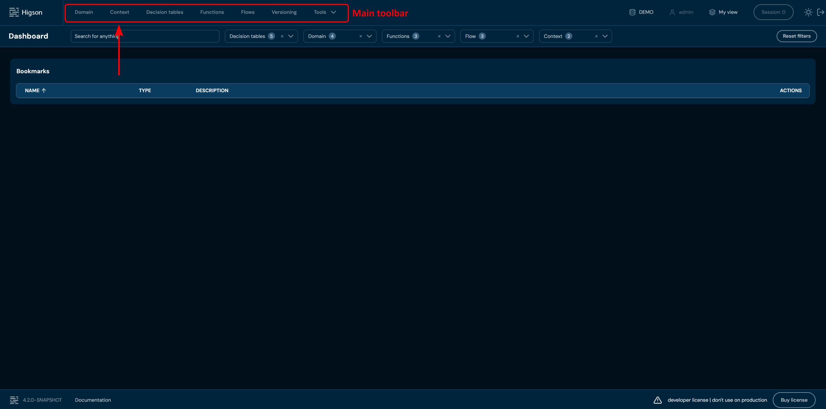Viewport: 826px width, 409px height.
Task: Open My view layers icon
Action: (712, 12)
